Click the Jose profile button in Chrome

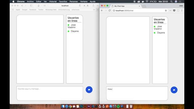181,6
